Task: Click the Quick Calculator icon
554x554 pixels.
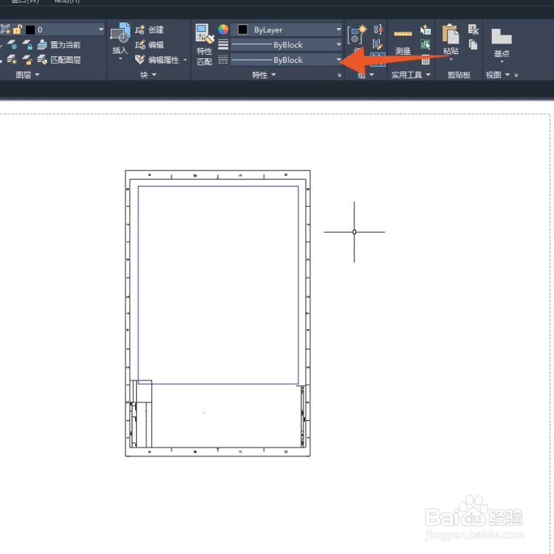Action: (x=425, y=60)
